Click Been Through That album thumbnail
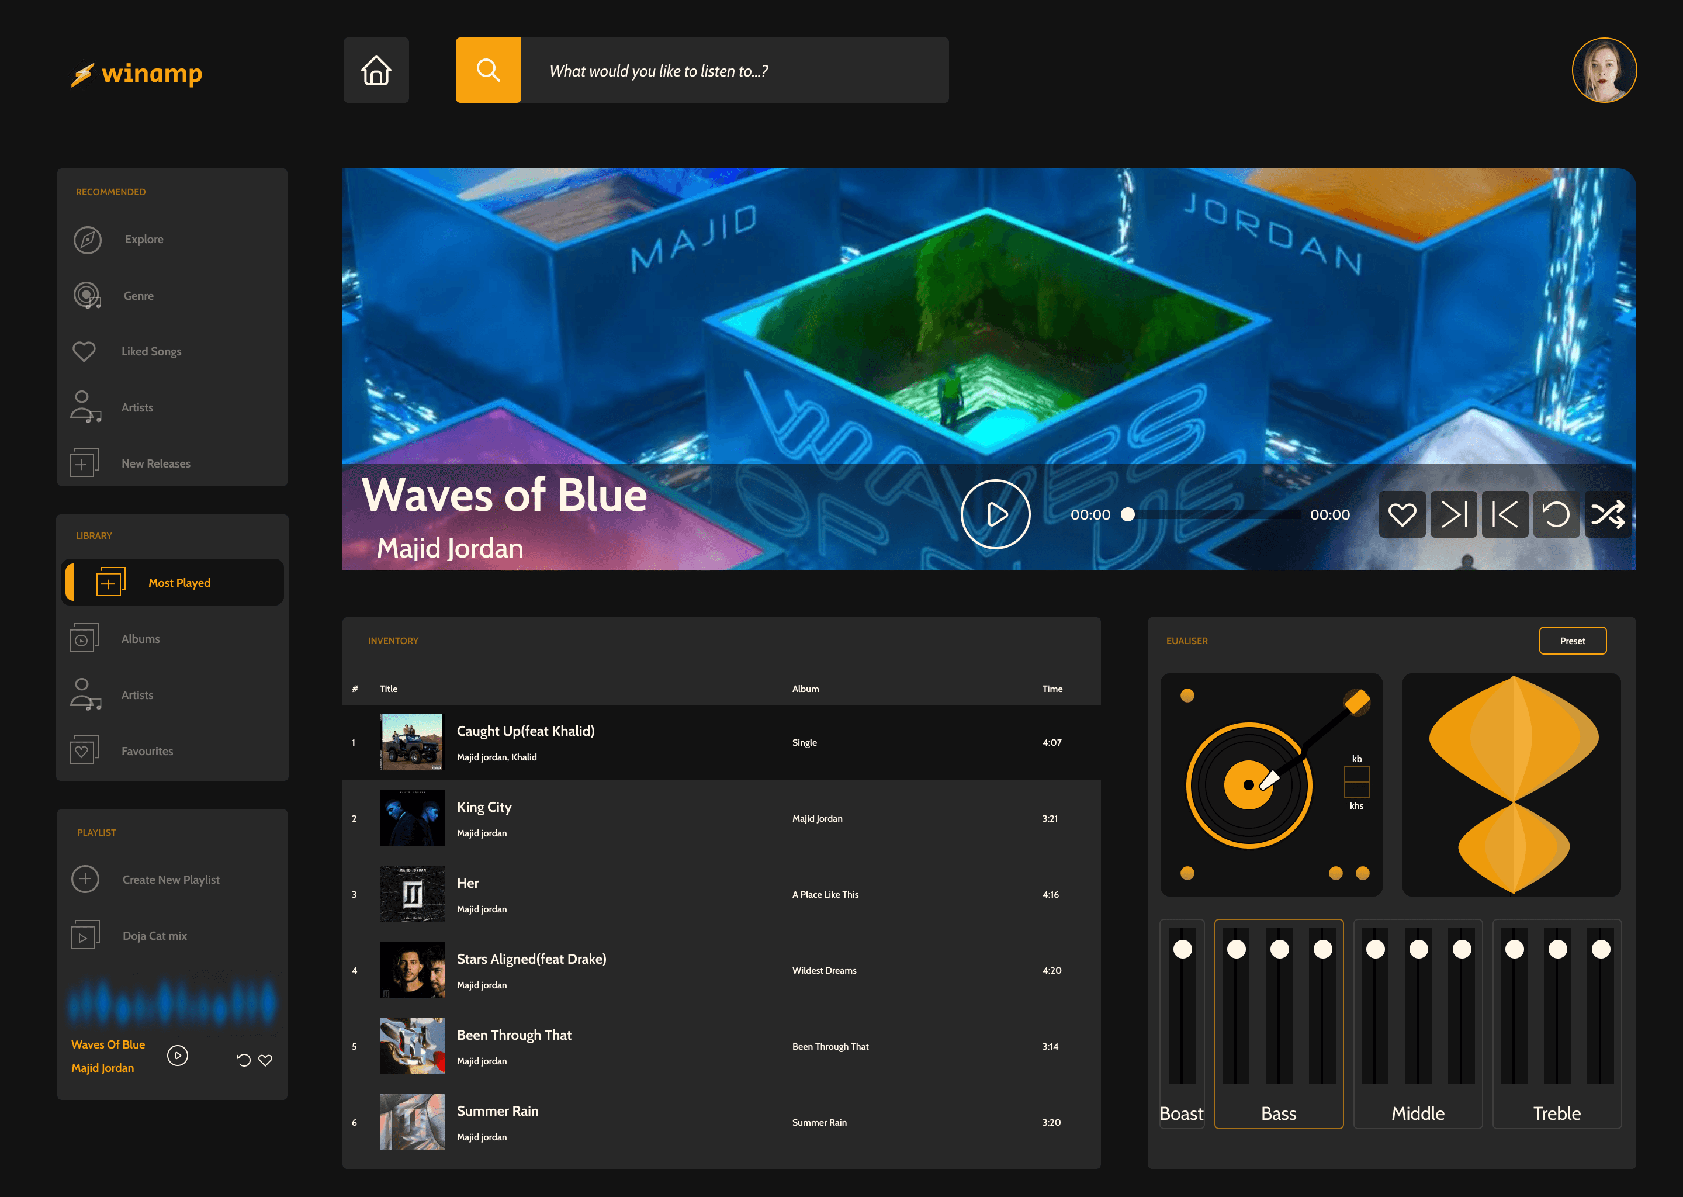 (x=412, y=1046)
